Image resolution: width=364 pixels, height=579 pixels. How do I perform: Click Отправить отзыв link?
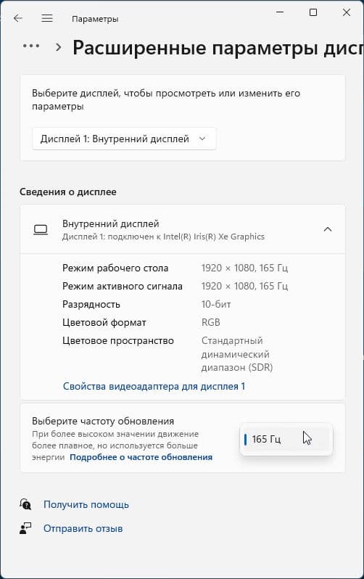tap(83, 528)
